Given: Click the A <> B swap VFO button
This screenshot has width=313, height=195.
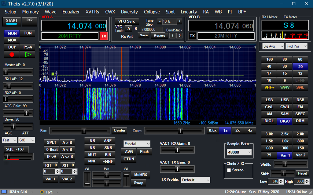Looking at the screenshot, I should (67, 157).
